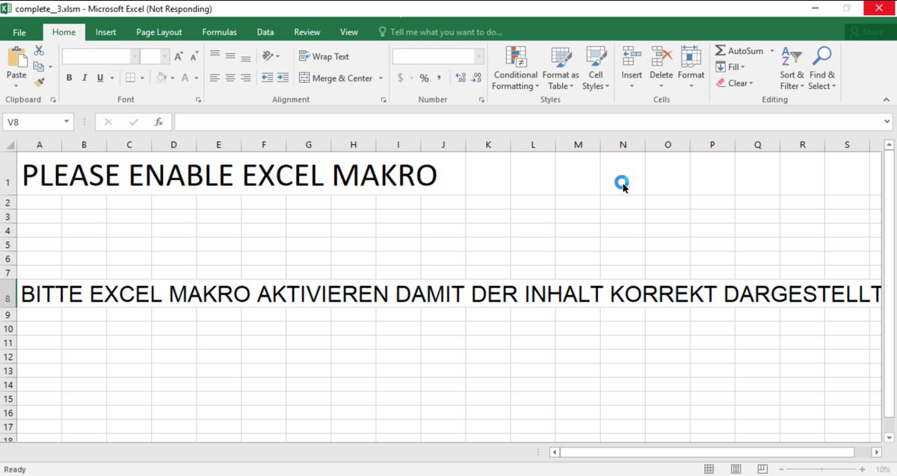The width and height of the screenshot is (897, 476).
Task: Apply the Fill Color bucket
Action: [161, 78]
